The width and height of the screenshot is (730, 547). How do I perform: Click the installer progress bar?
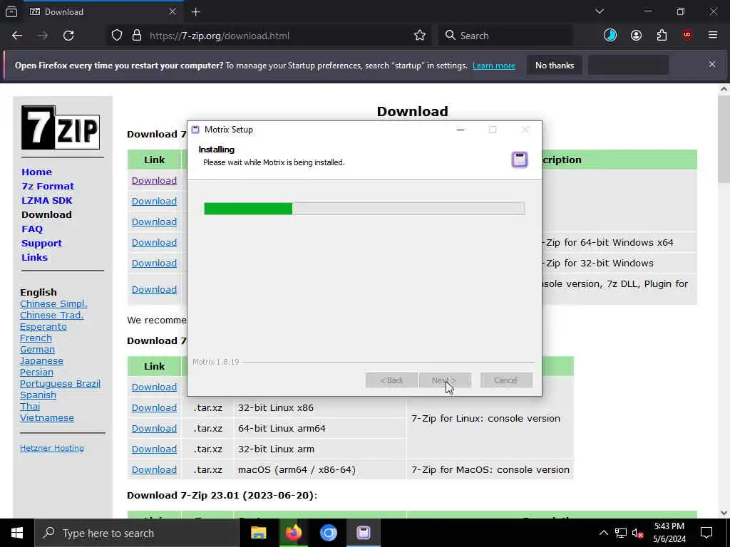pos(364,209)
